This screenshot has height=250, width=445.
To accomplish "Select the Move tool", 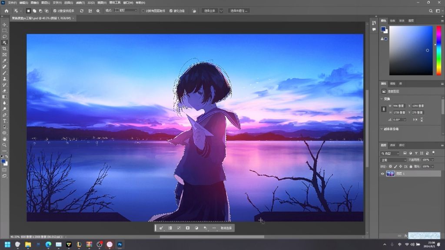I will [4, 25].
